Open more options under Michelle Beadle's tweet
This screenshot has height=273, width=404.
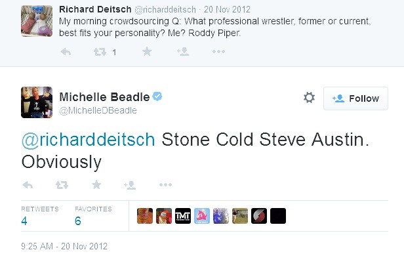pyautogui.click(x=165, y=185)
